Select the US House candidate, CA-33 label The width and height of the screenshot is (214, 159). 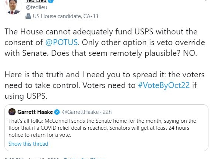click(65, 16)
